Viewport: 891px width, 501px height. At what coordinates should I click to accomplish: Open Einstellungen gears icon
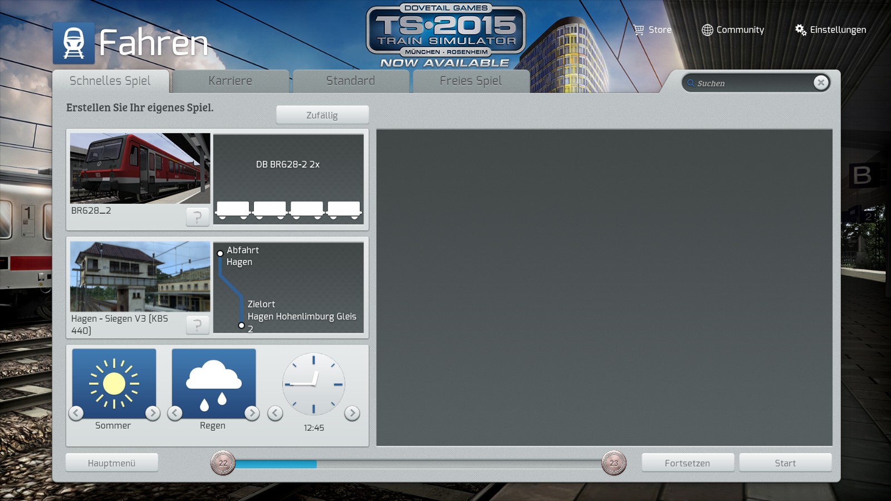[800, 30]
